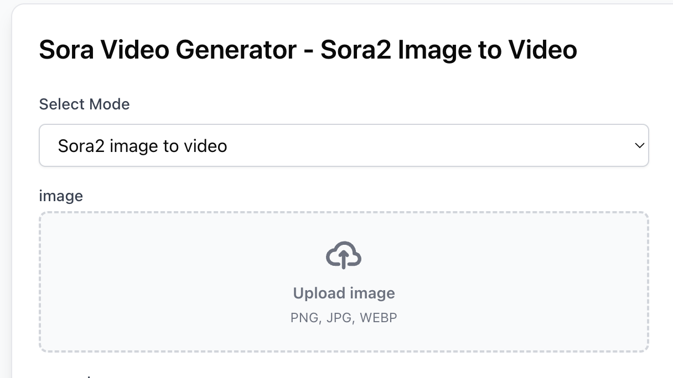673x378 pixels.
Task: Click the 'PNG, JPG, WEBP' format hint text
Action: [344, 317]
